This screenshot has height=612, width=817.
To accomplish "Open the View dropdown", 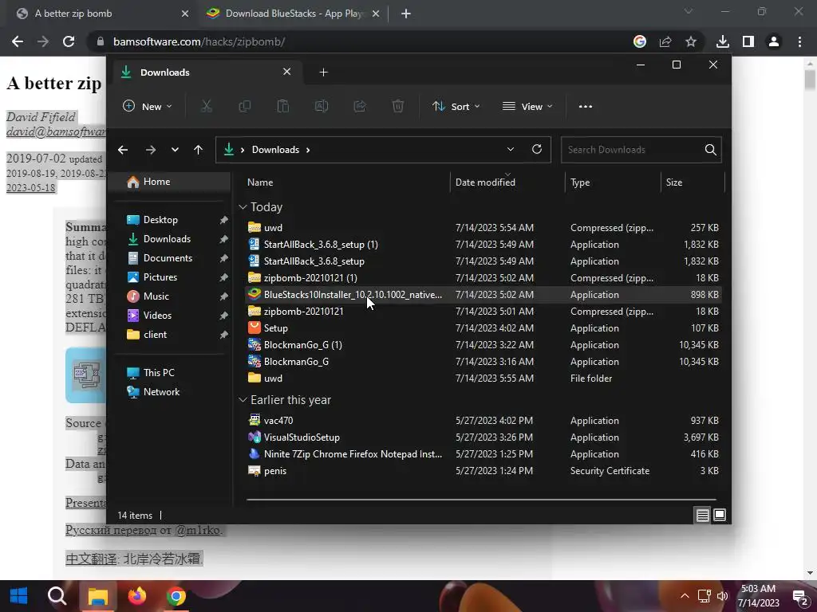I will (x=527, y=106).
